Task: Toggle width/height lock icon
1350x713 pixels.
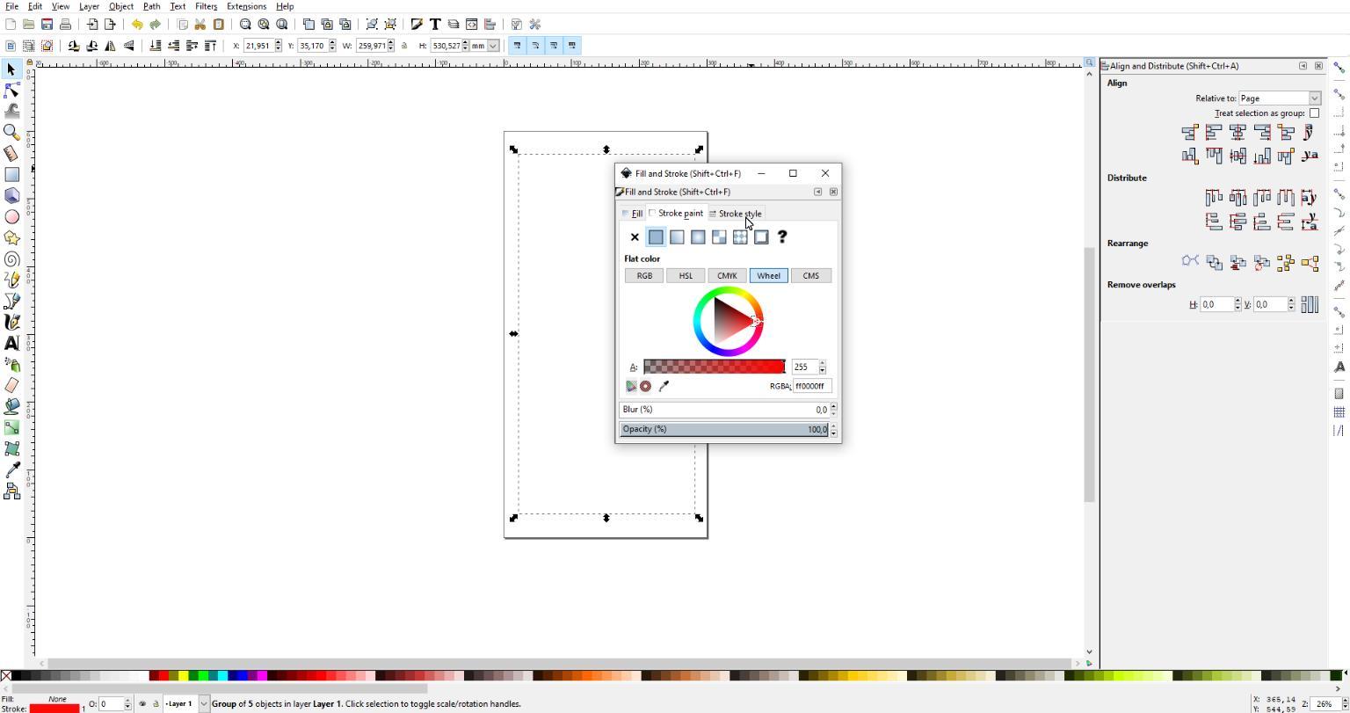Action: (x=404, y=46)
